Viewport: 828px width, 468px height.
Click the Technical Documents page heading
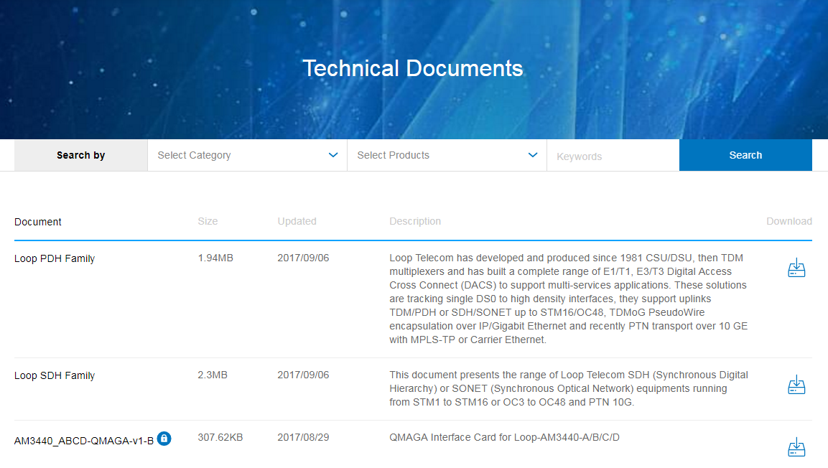pos(413,68)
